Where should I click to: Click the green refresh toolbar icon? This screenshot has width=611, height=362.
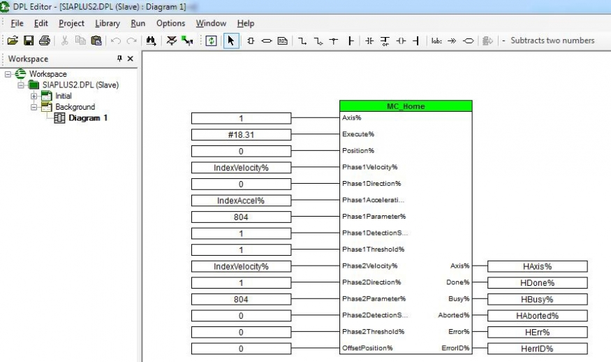pos(211,41)
